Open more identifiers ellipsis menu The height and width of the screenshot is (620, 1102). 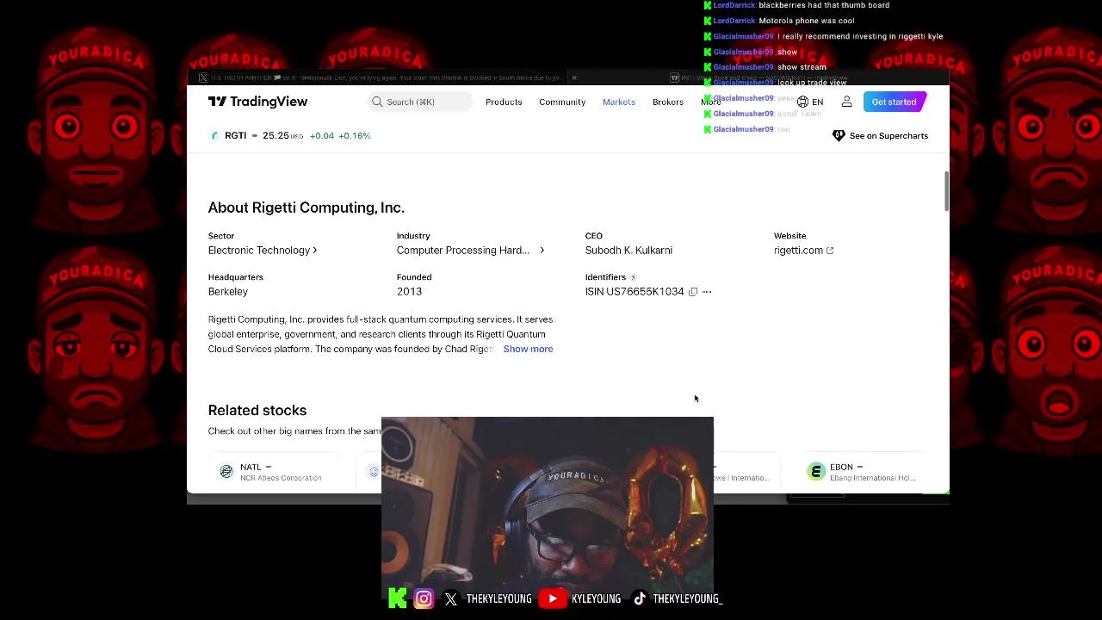[707, 292]
